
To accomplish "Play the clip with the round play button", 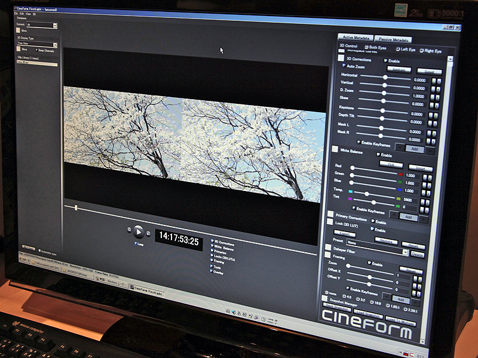I will [x=139, y=232].
